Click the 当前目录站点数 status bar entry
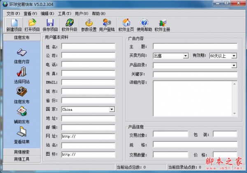 (184, 167)
